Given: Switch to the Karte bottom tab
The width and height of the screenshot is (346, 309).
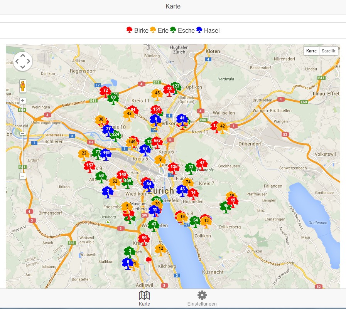Looking at the screenshot, I should (x=144, y=299).
